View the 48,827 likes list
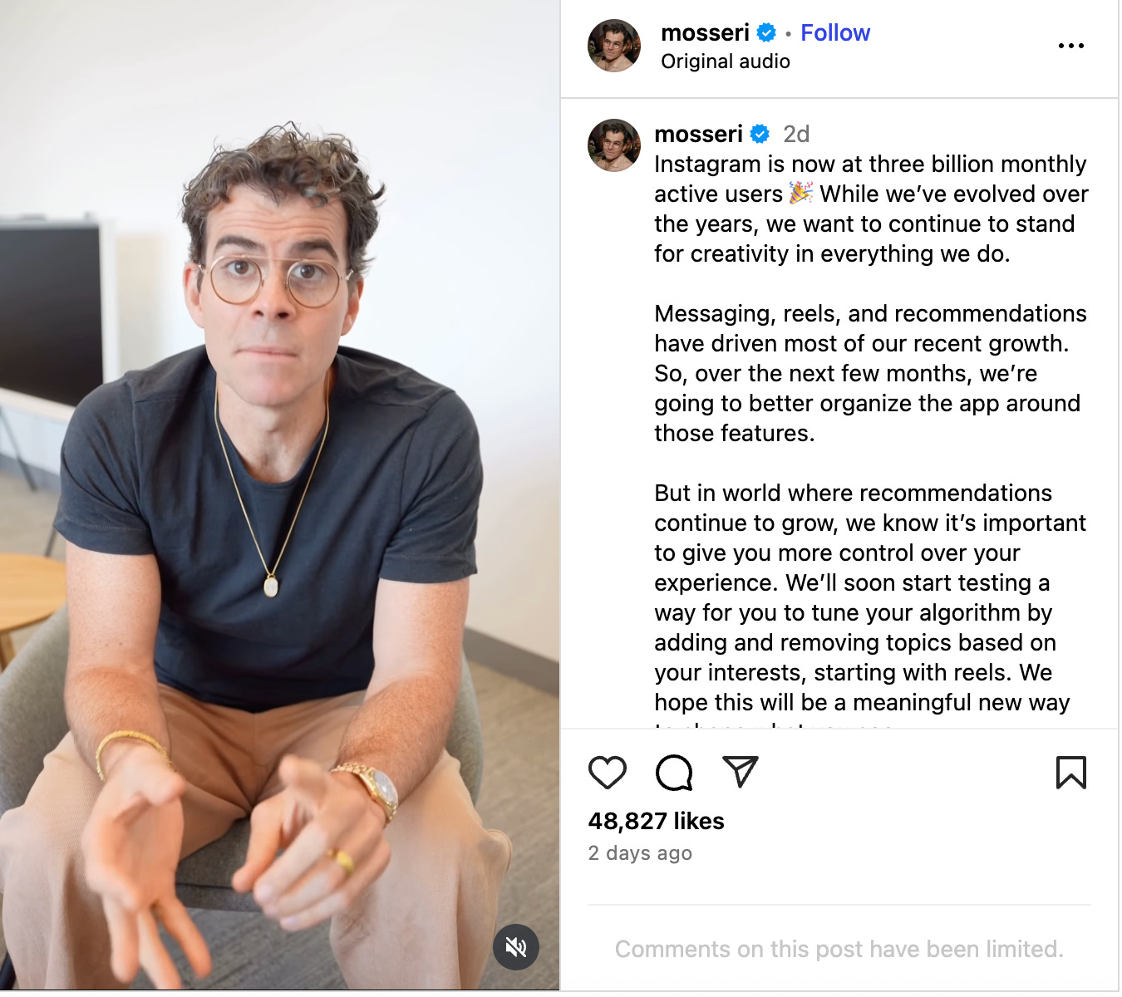The image size is (1122, 997). [x=657, y=821]
